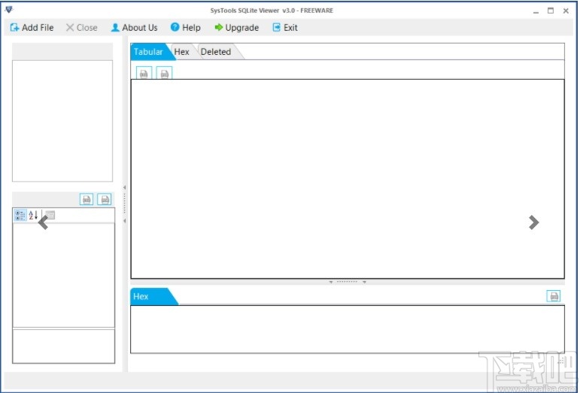The height and width of the screenshot is (393, 580).
Task: Click the Add File toolbar button
Action: [32, 28]
